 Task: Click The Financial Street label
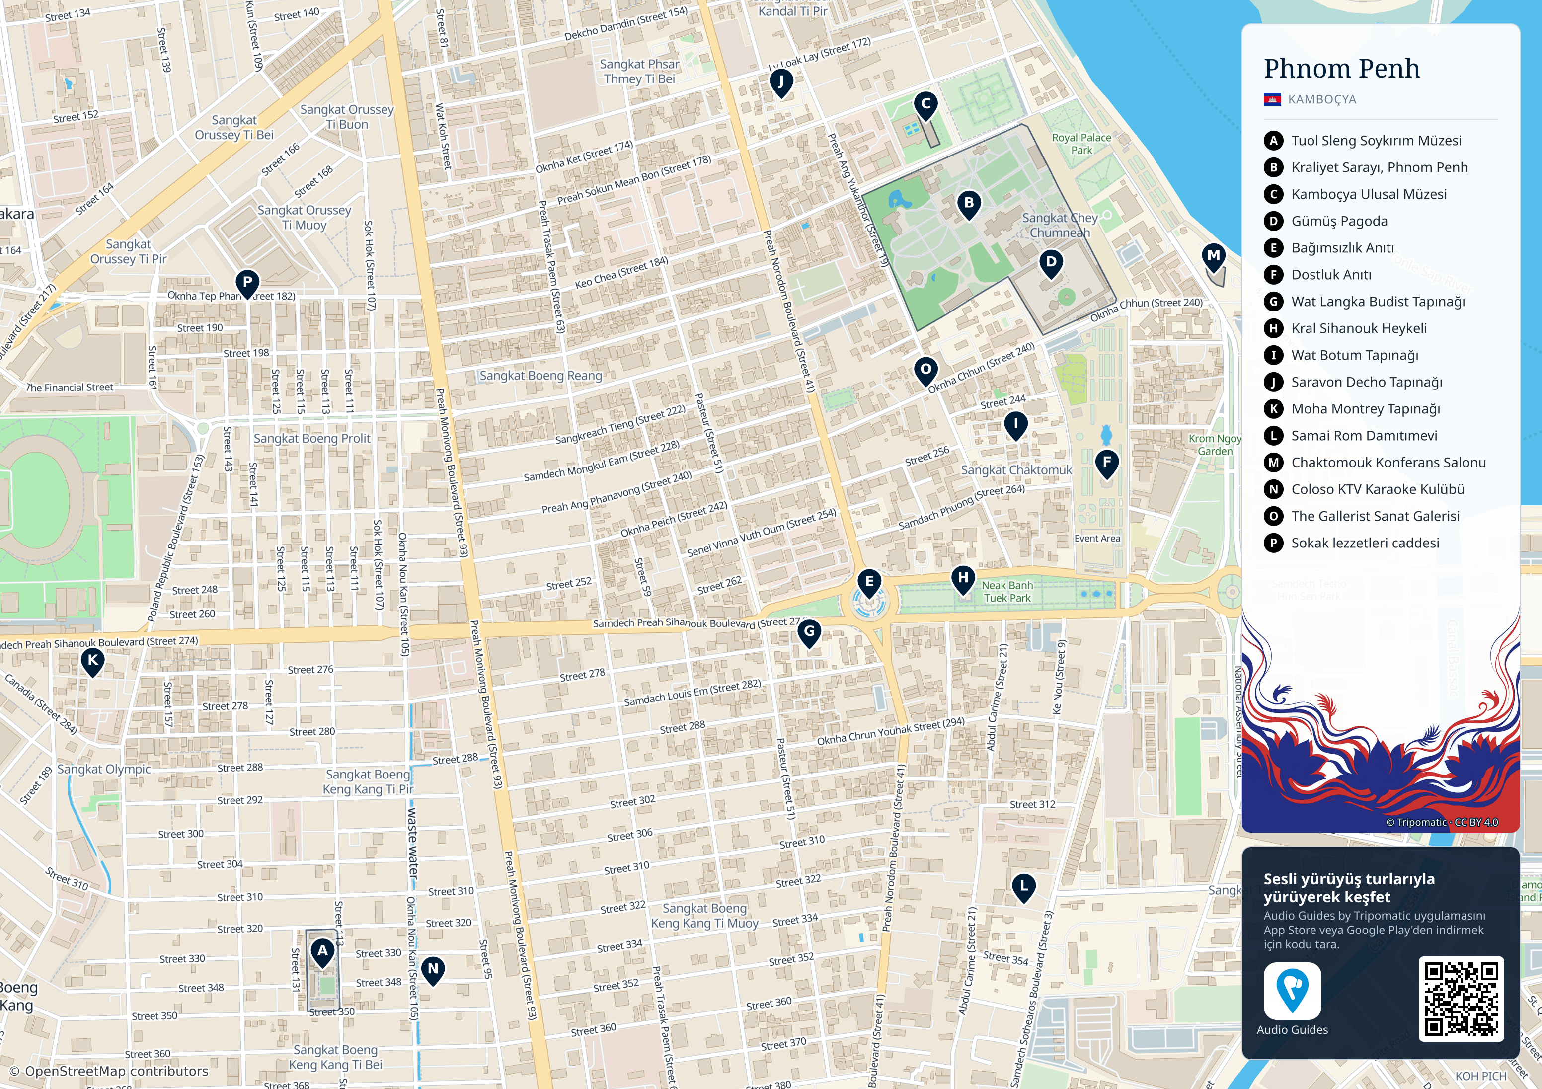[x=70, y=388]
